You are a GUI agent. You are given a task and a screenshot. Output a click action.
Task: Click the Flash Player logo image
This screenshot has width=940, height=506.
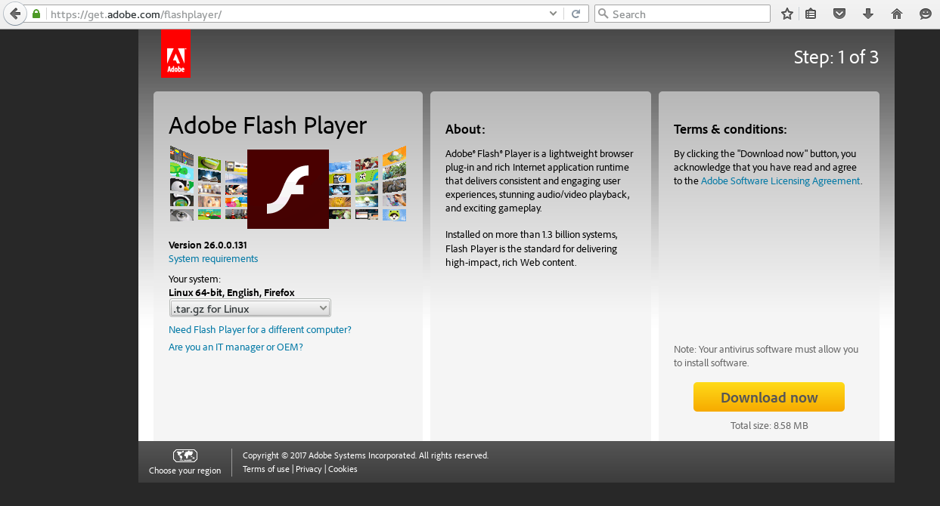(288, 189)
